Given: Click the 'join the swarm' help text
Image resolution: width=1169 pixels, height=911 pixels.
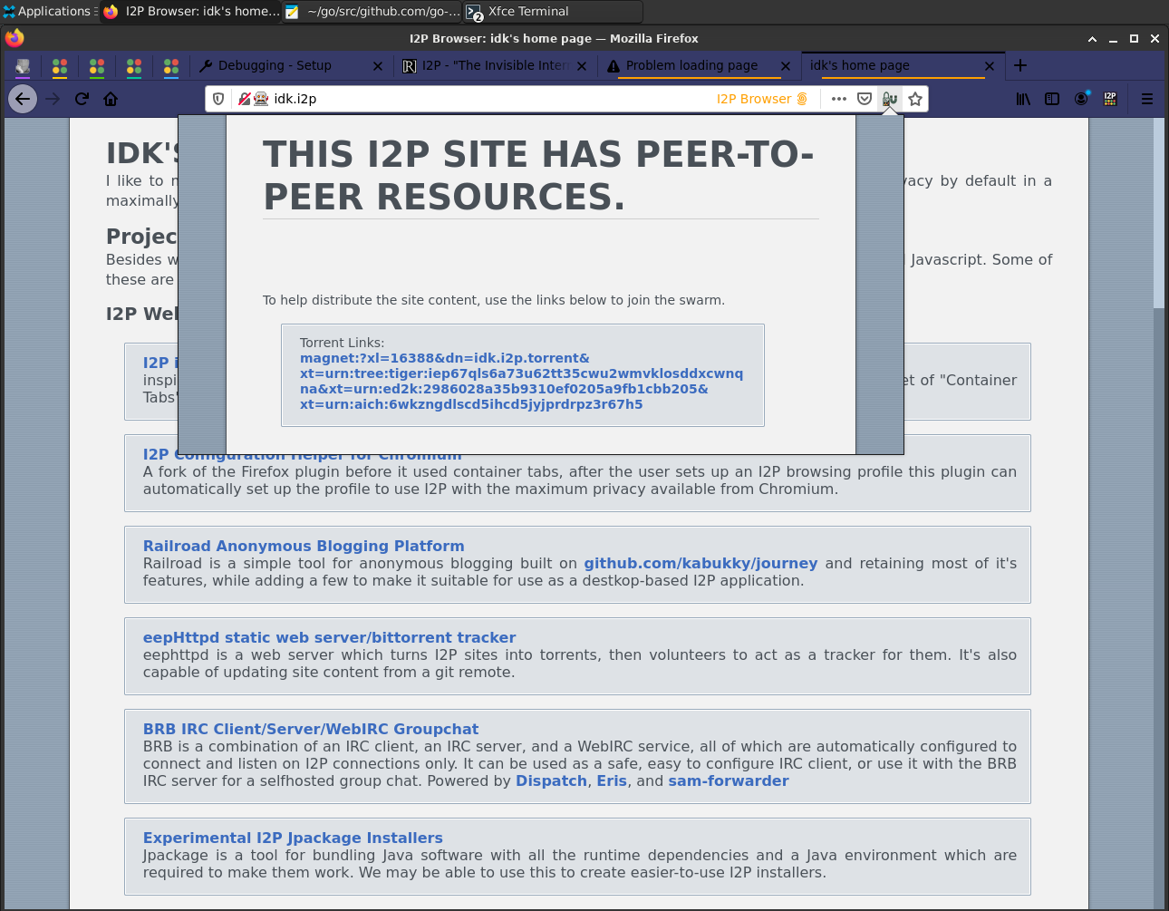Looking at the screenshot, I should tap(494, 300).
